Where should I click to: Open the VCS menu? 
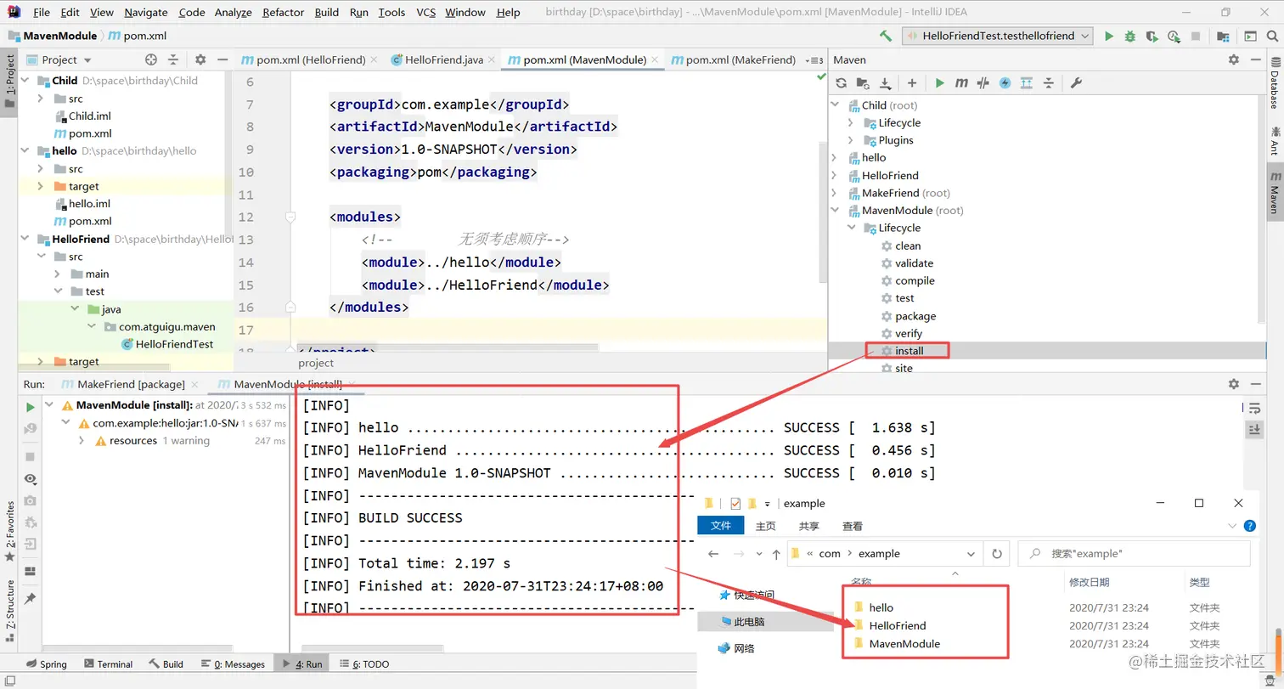pos(426,12)
